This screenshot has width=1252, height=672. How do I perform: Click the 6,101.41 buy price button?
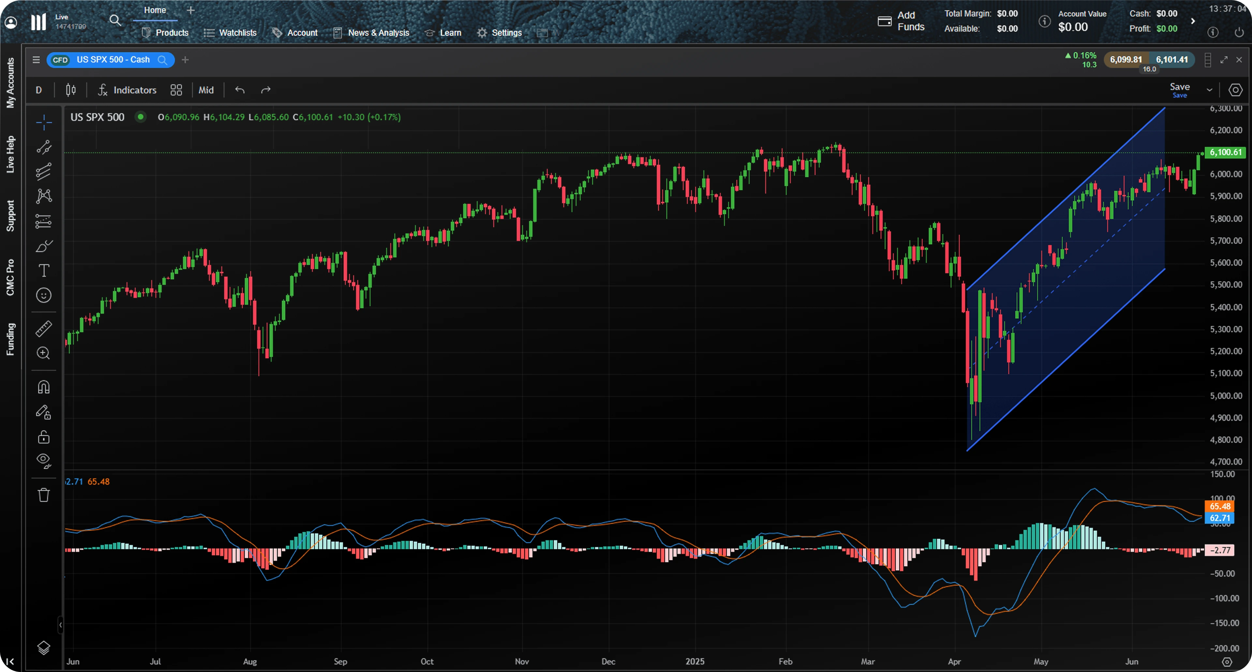(x=1171, y=59)
